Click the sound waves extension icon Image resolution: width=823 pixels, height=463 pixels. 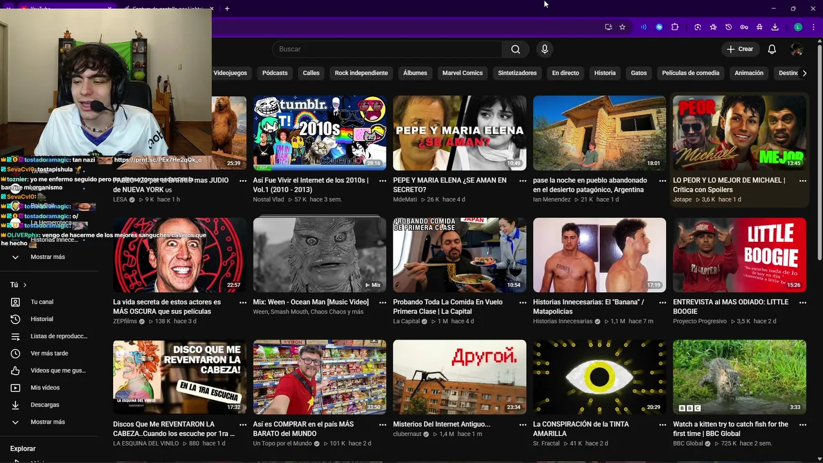644,27
